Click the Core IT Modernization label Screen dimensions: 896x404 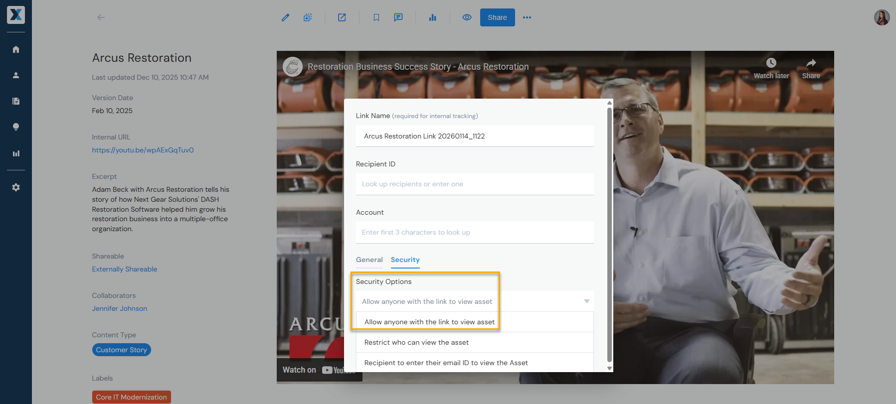pos(132,397)
